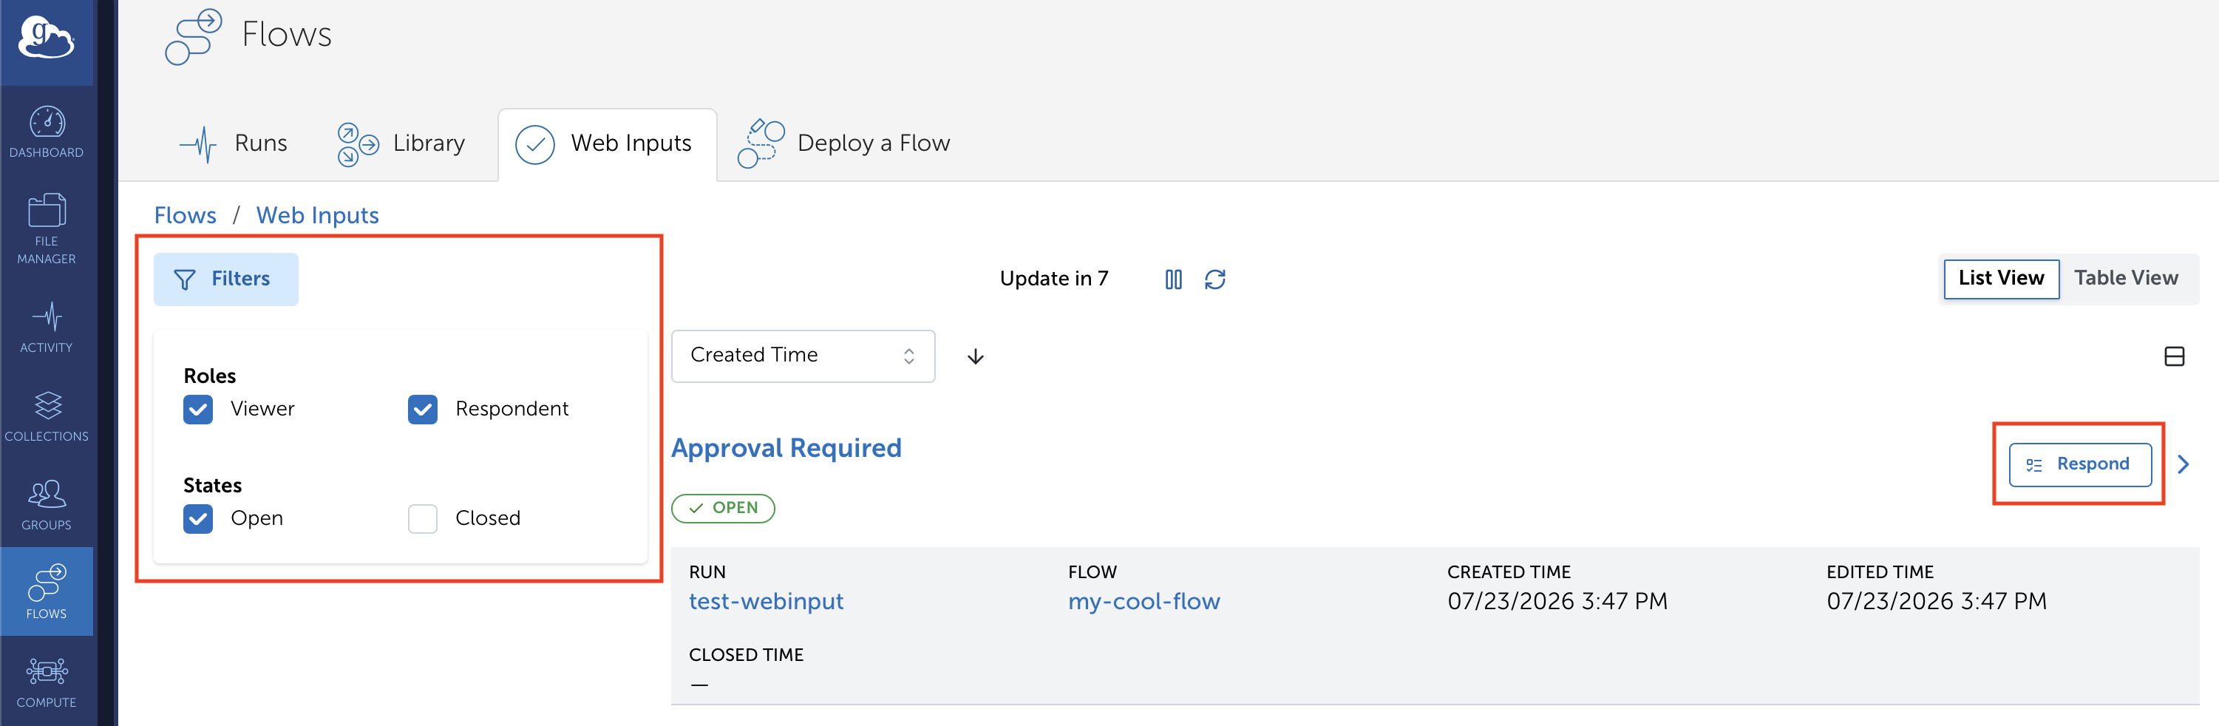Open the Approval Required web input
The height and width of the screenshot is (726, 2219).
786,448
